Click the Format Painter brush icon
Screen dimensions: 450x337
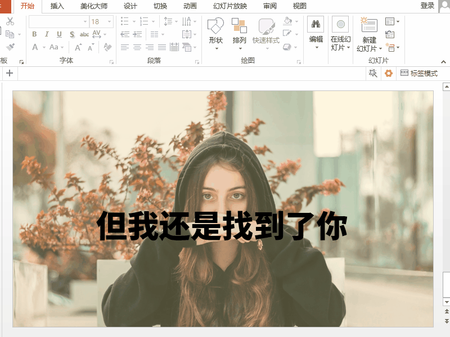(10, 47)
